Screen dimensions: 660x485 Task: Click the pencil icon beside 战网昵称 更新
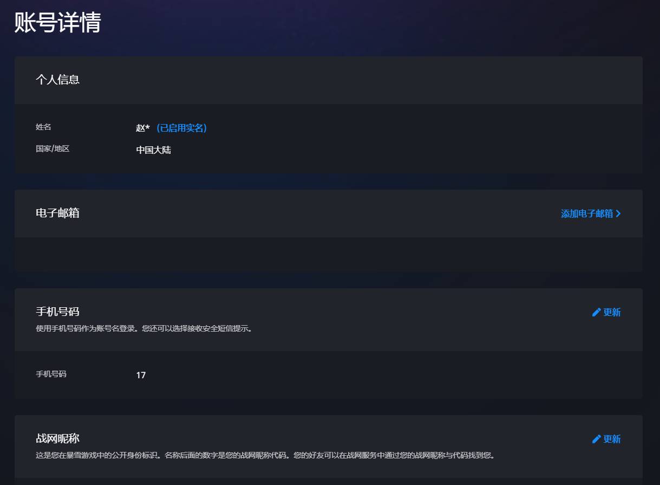click(597, 439)
